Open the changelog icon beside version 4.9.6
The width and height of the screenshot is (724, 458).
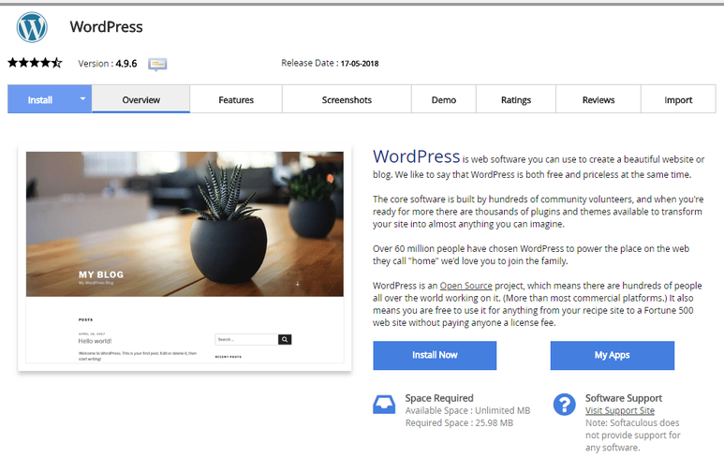click(x=157, y=65)
